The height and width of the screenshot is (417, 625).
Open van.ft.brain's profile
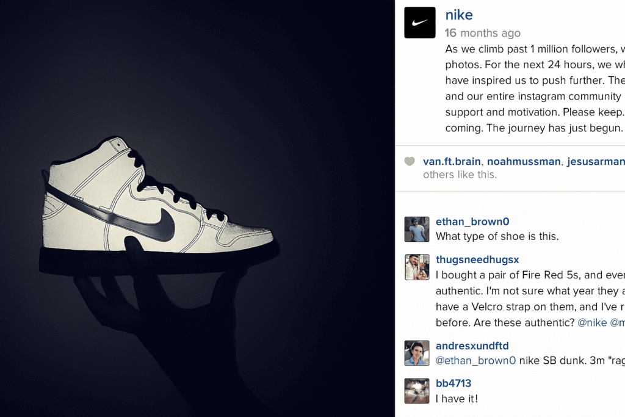pyautogui.click(x=452, y=161)
